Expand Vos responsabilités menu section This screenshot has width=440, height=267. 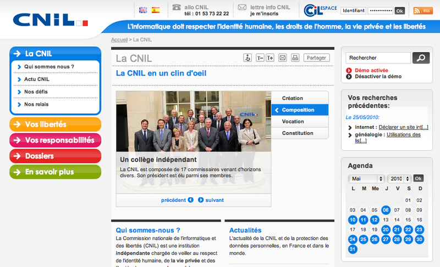[56, 140]
